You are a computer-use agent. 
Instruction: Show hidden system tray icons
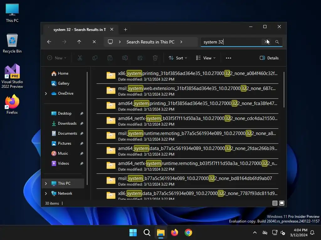pyautogui.click(x=255, y=232)
